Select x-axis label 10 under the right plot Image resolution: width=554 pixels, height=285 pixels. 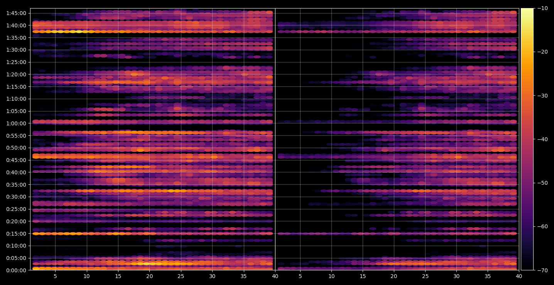[x=331, y=276]
